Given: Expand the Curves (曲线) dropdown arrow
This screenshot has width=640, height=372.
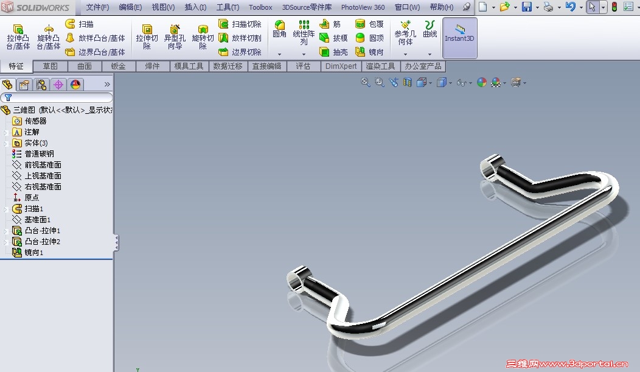Looking at the screenshot, I should pyautogui.click(x=430, y=54).
